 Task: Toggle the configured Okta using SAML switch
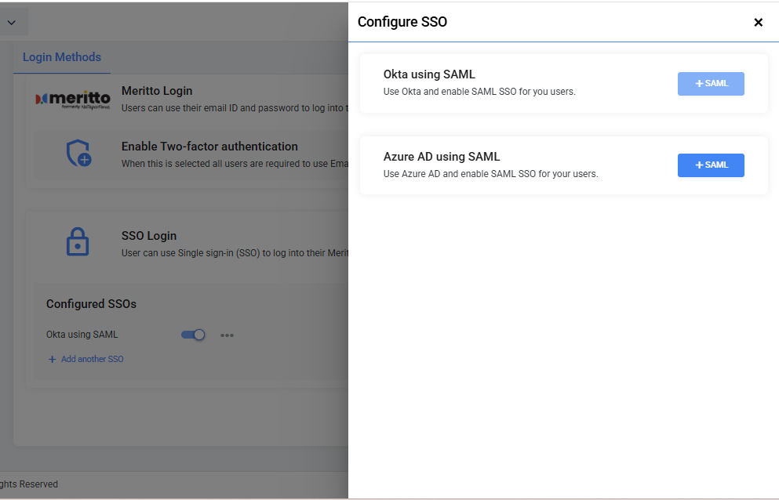click(193, 335)
